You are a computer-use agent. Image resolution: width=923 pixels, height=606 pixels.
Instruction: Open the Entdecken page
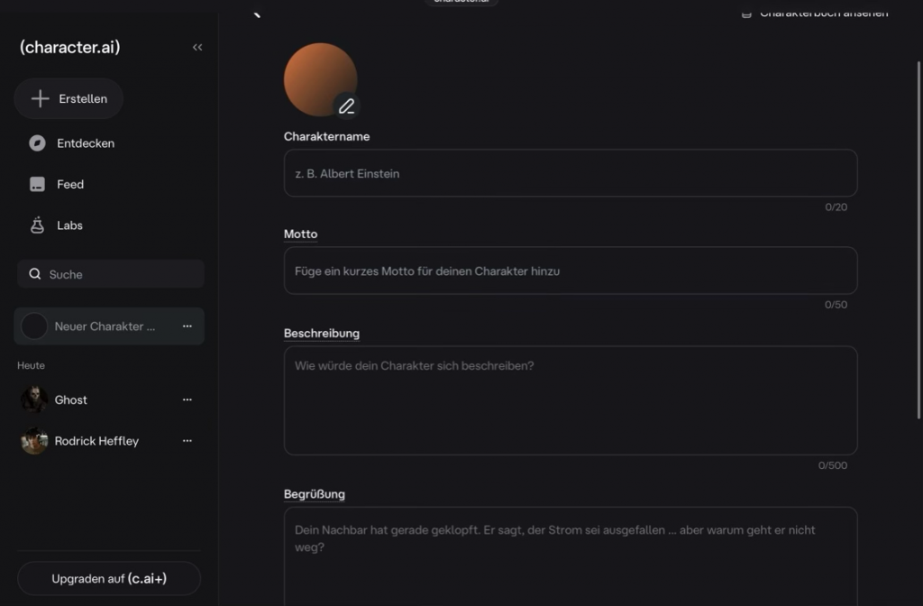point(85,143)
